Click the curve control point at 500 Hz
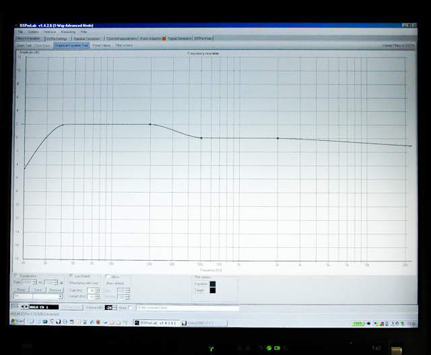Screen dimensions: 431x355 [x=201, y=138]
